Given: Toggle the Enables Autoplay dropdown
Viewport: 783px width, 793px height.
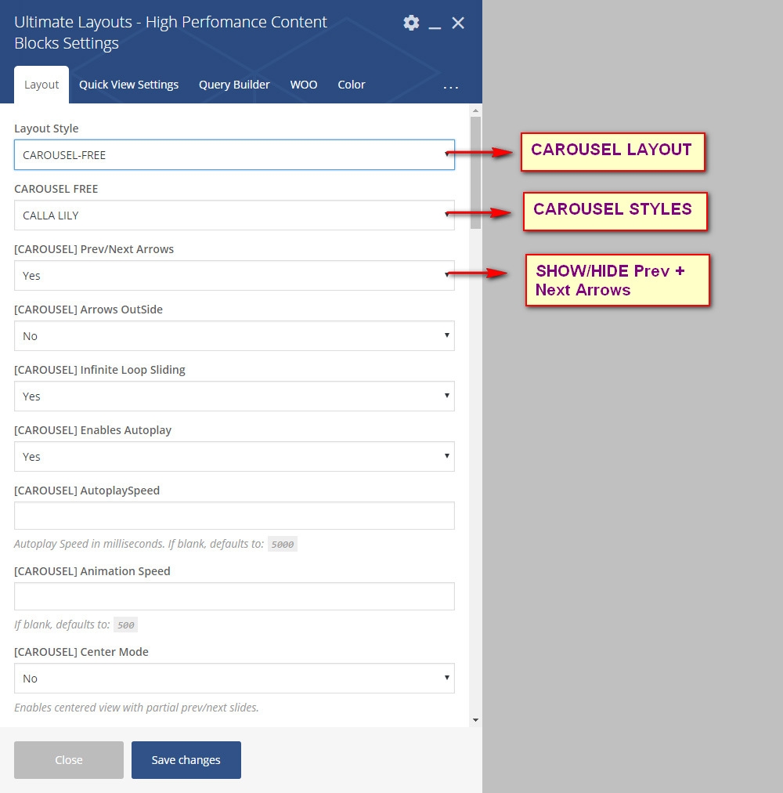Looking at the screenshot, I should coord(234,457).
